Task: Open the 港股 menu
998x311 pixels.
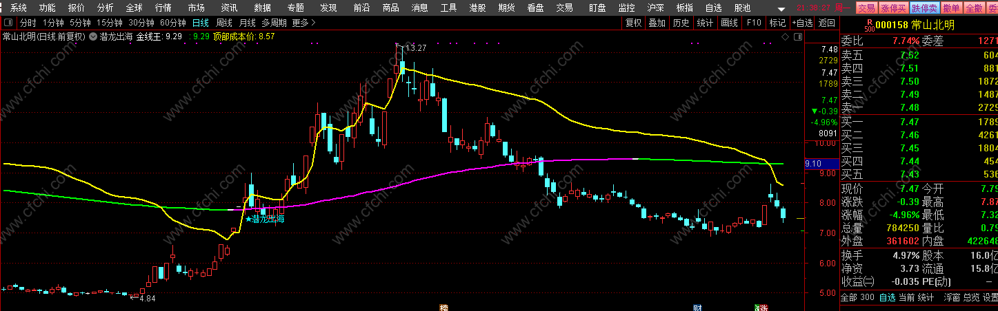Action: (x=477, y=8)
